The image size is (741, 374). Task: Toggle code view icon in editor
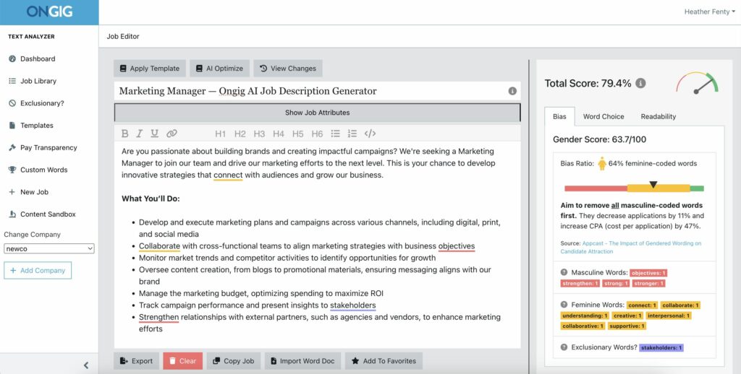[370, 134]
